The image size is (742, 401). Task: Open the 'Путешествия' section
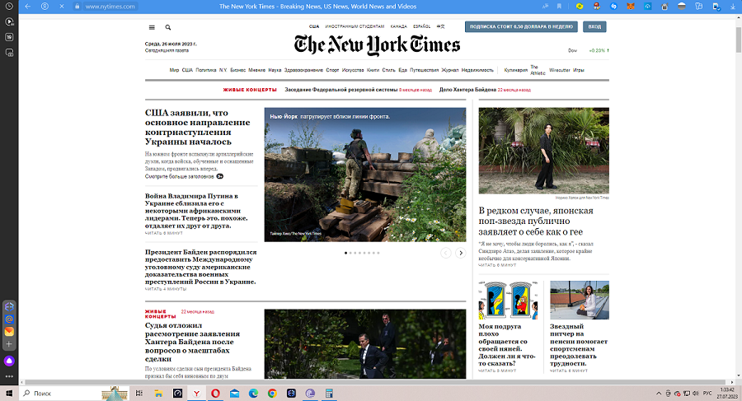(424, 70)
